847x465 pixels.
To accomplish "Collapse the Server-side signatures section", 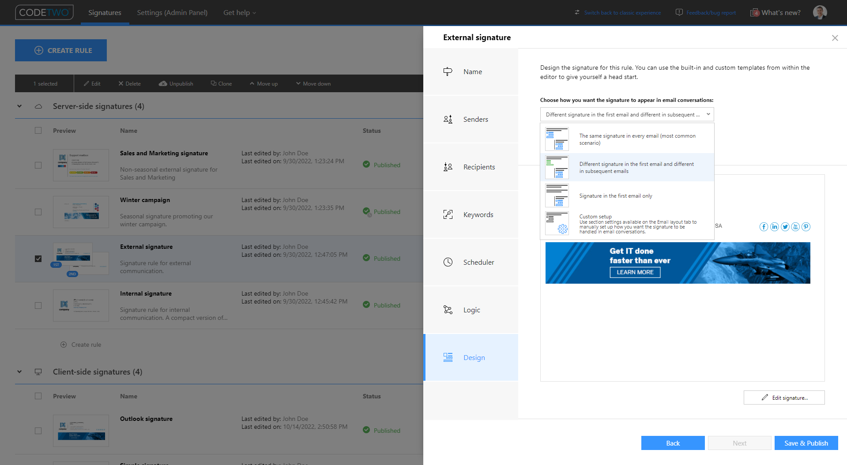I will pyautogui.click(x=19, y=106).
